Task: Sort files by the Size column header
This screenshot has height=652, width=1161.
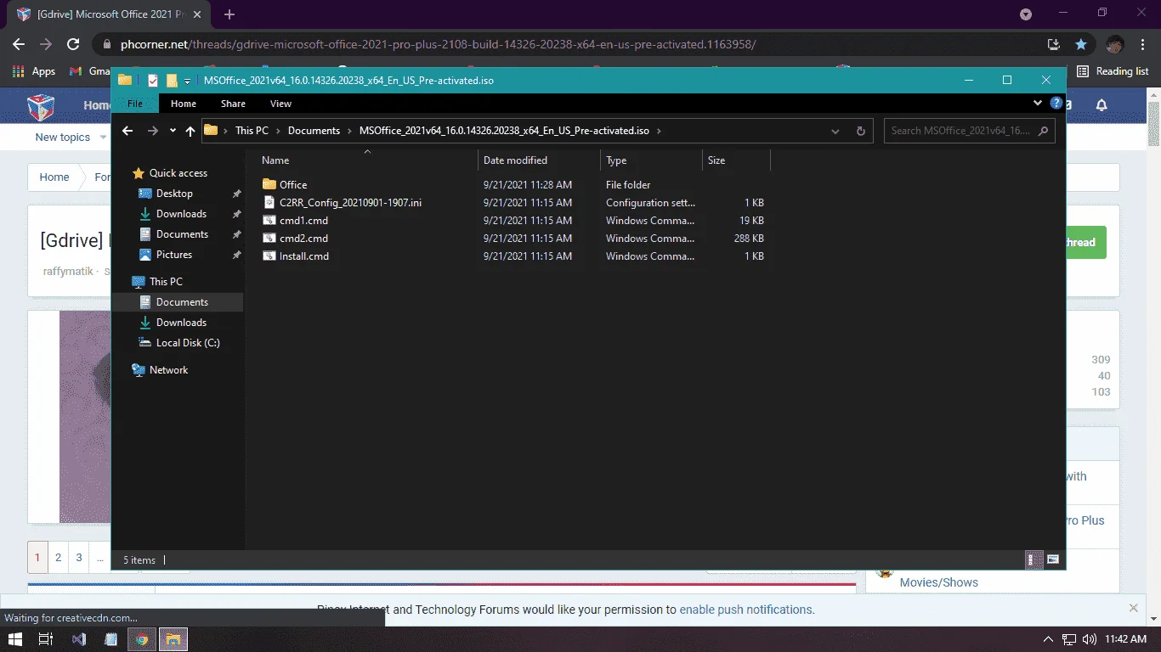Action: (x=716, y=160)
